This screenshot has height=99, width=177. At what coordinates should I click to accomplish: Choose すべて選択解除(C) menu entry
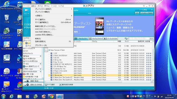coord(52,22)
